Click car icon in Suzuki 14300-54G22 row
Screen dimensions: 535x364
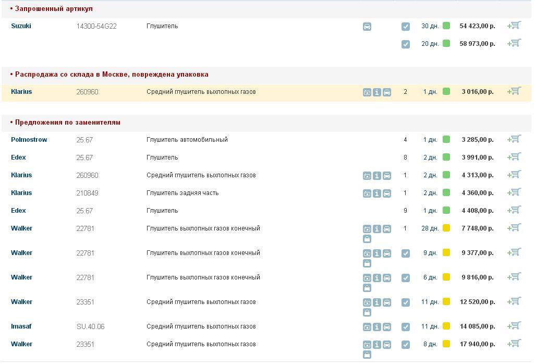pyautogui.click(x=367, y=27)
